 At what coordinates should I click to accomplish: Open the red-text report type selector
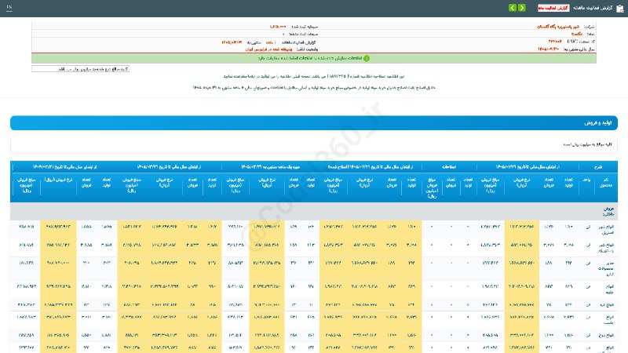coord(553,8)
